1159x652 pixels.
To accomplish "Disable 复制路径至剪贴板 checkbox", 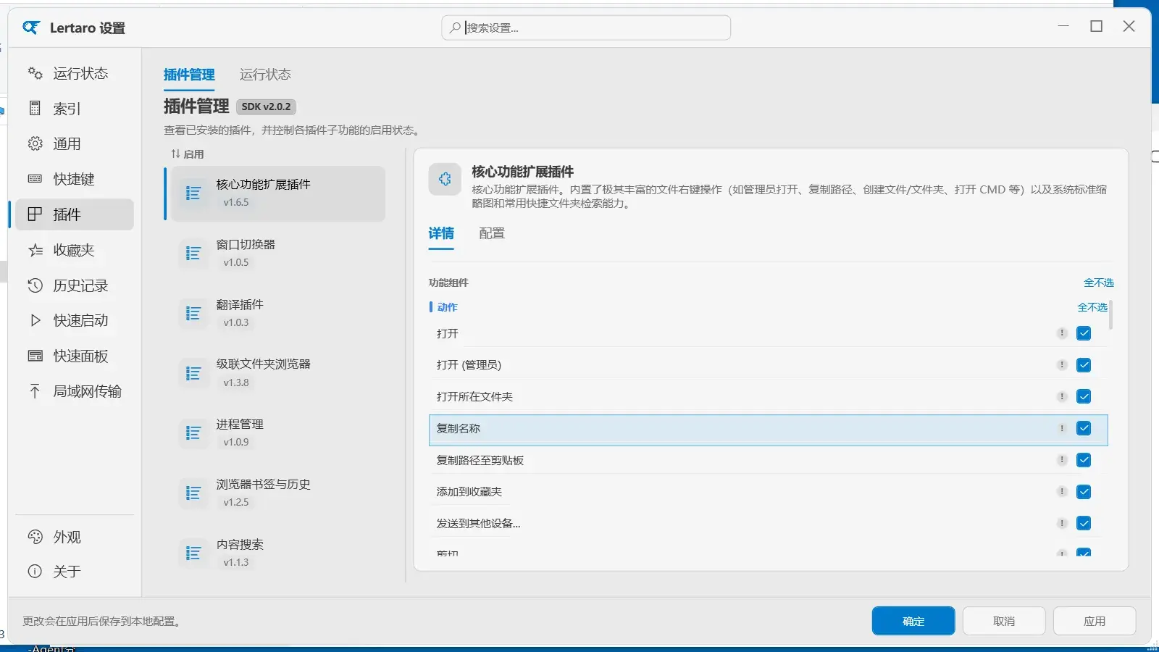I will point(1084,460).
